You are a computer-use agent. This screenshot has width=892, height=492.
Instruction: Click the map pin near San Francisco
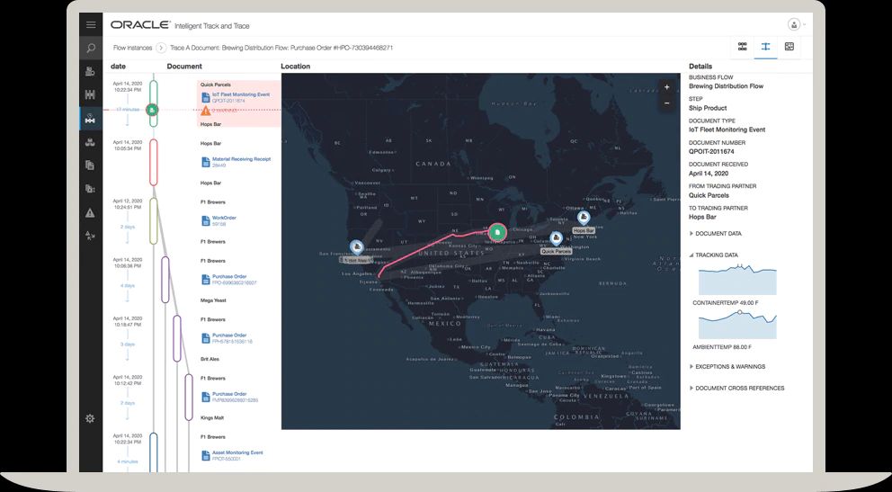[357, 246]
